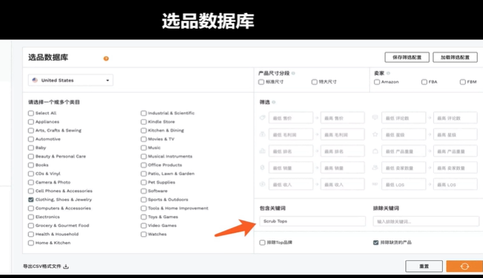This screenshot has height=278, width=483.
Task: Tick the Baby category checkbox
Action: (x=31, y=148)
